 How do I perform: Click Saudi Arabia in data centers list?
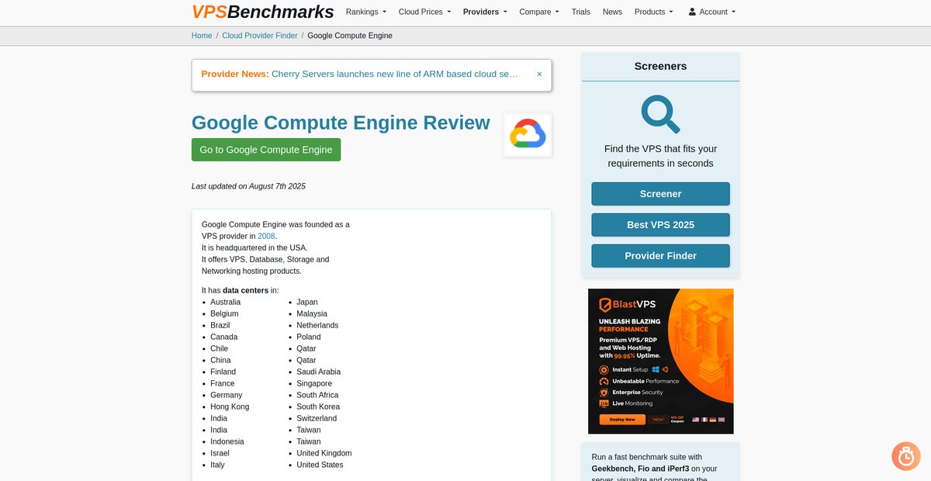click(x=319, y=372)
